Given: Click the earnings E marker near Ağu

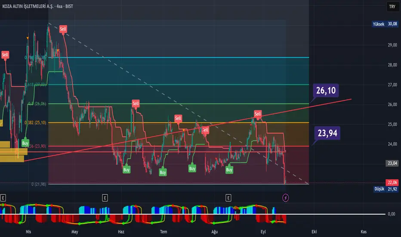Looking at the screenshot, I should (228, 198).
